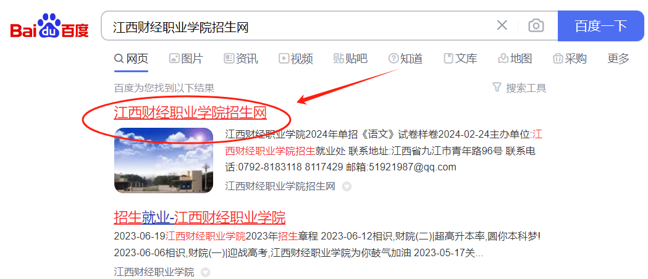Image resolution: width=648 pixels, height=279 pixels.
Task: Open the 文库 tab
Action: click(x=460, y=59)
